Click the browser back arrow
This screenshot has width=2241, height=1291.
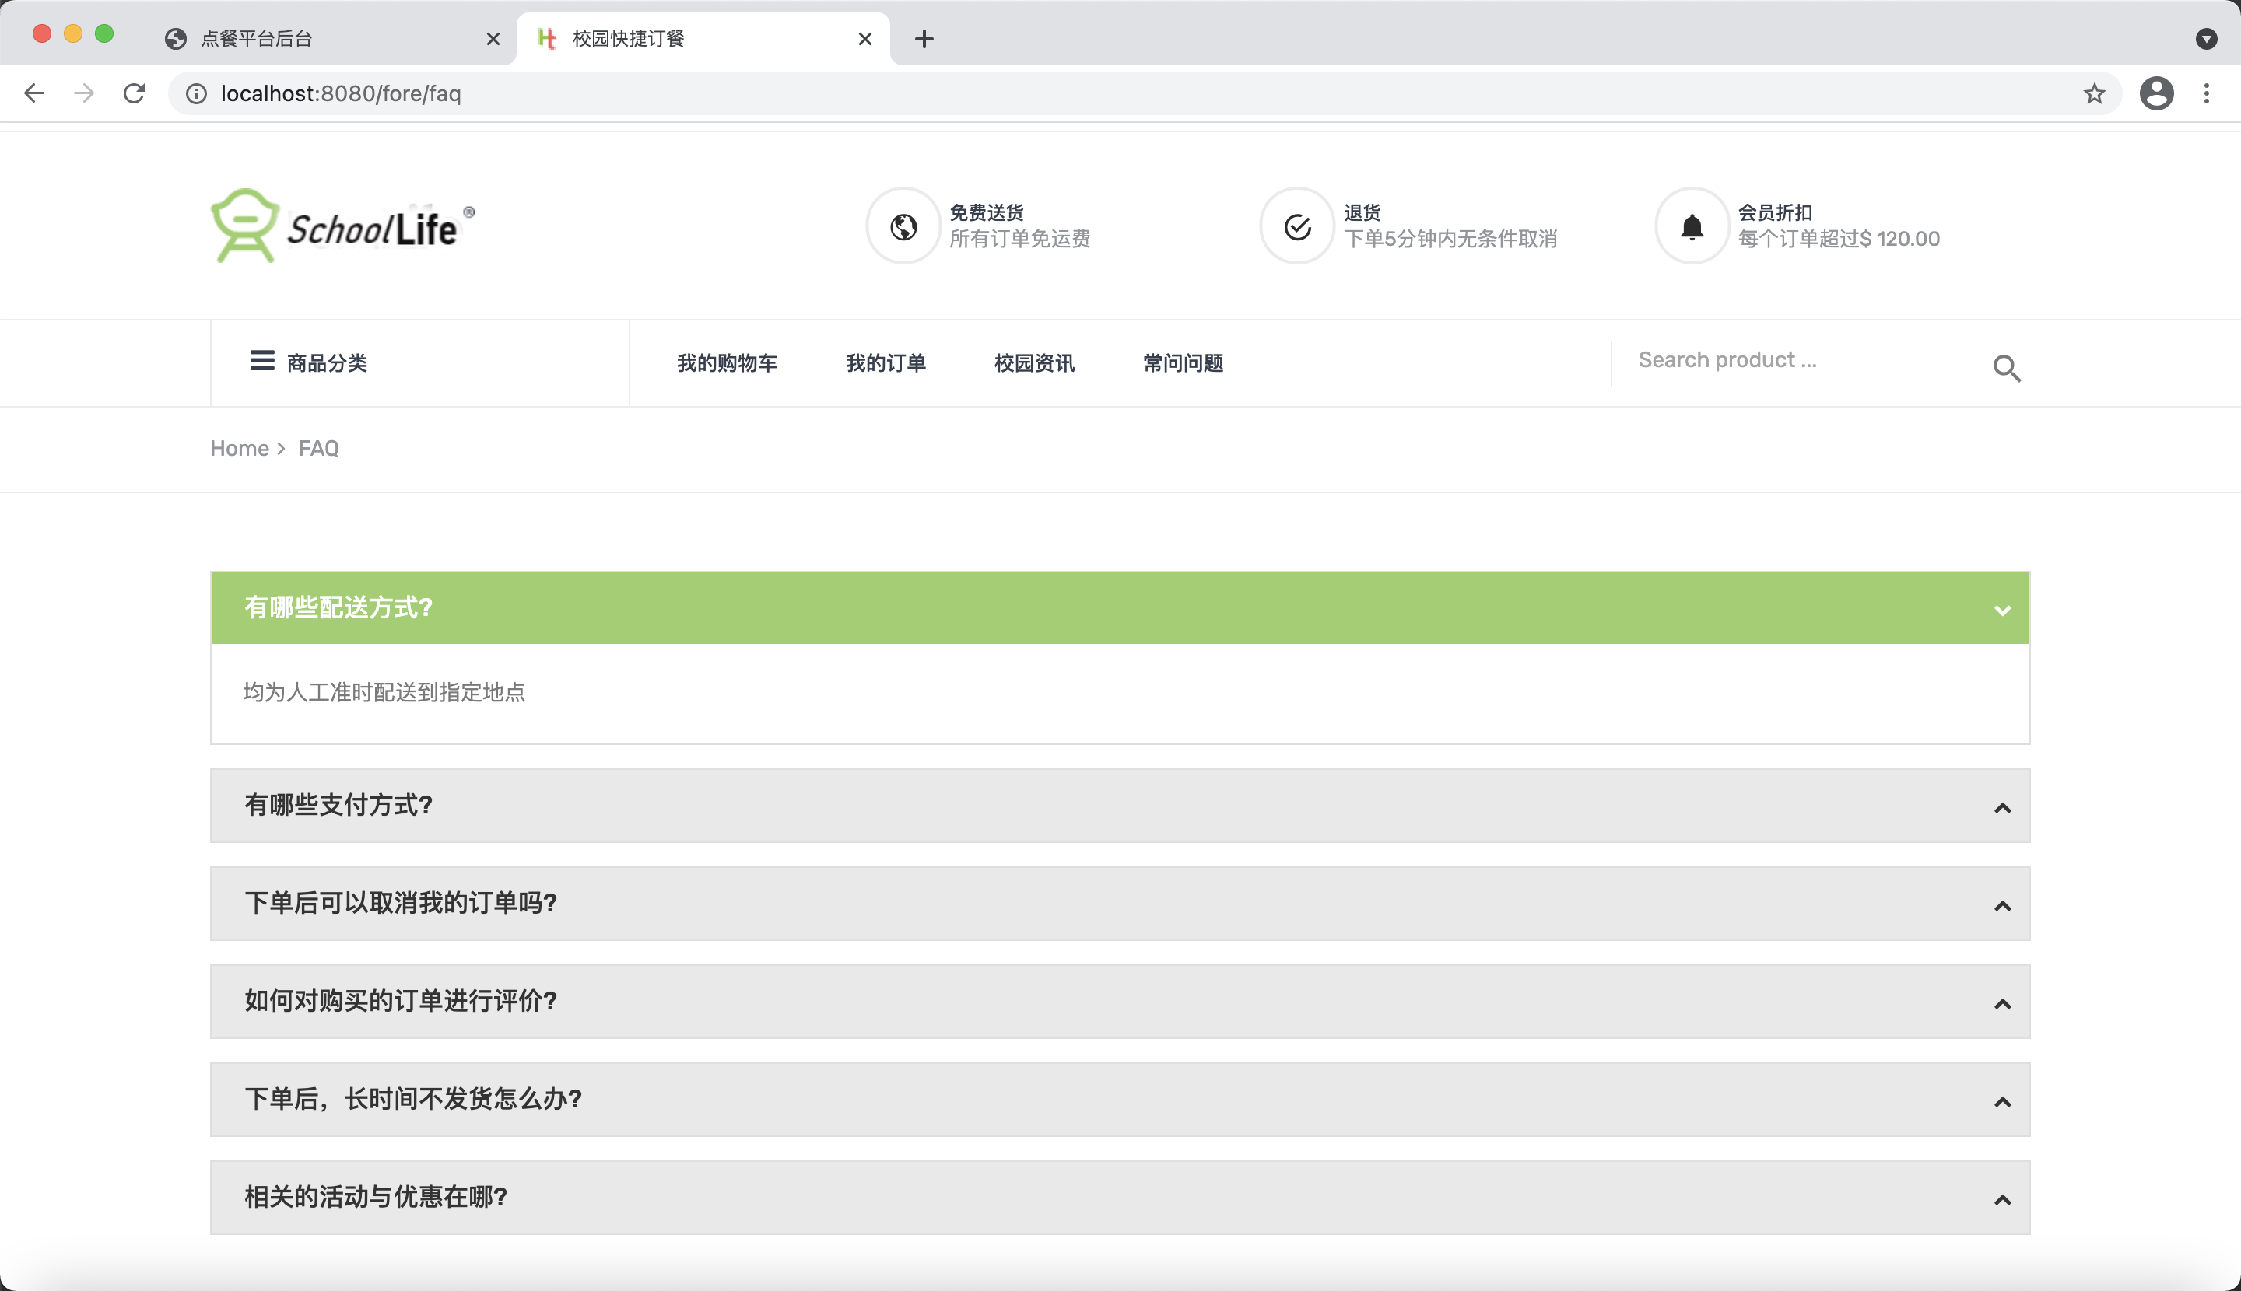click(x=33, y=93)
